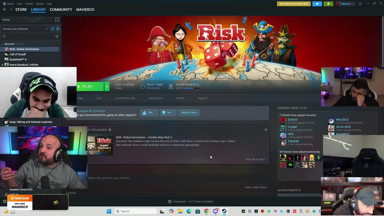384x216 pixels.
Task: Click the recent activity clock filter icon
Action: (x=52, y=29)
